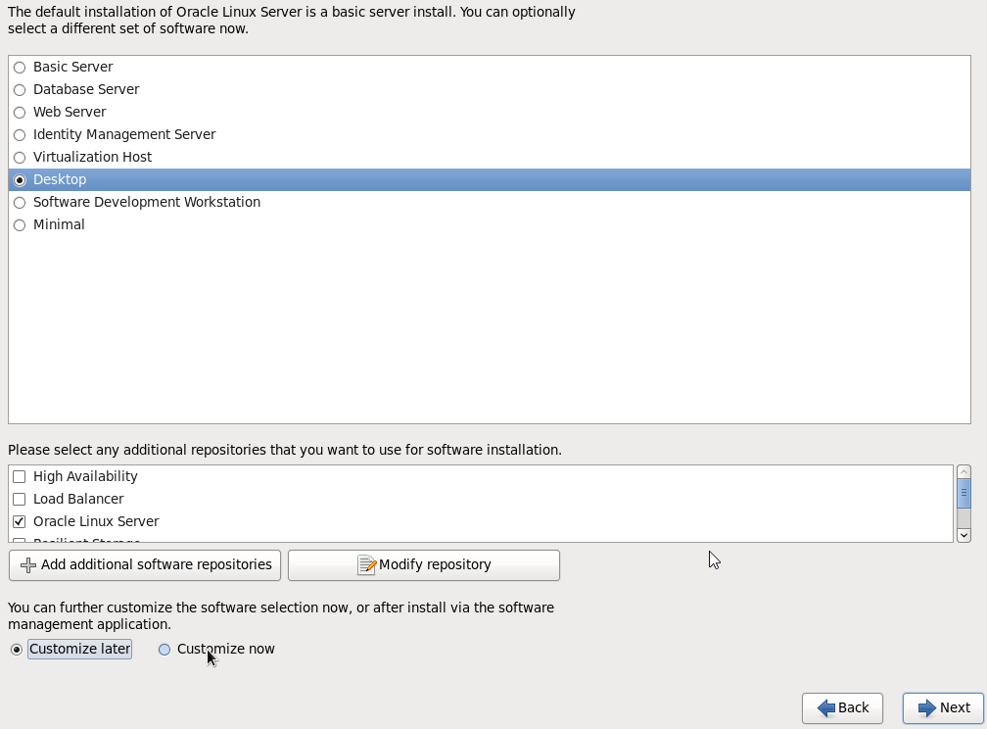Pick the Web Server radio button
Image resolution: width=987 pixels, height=729 pixels.
[x=20, y=113]
